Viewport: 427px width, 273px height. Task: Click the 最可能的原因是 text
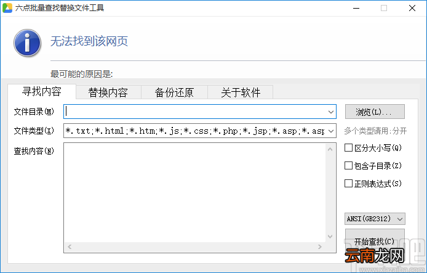pos(81,74)
